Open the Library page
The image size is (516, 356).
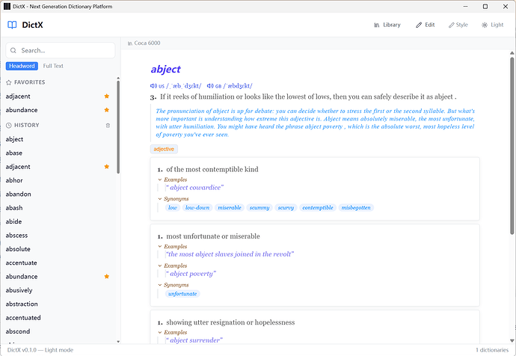pyautogui.click(x=387, y=25)
